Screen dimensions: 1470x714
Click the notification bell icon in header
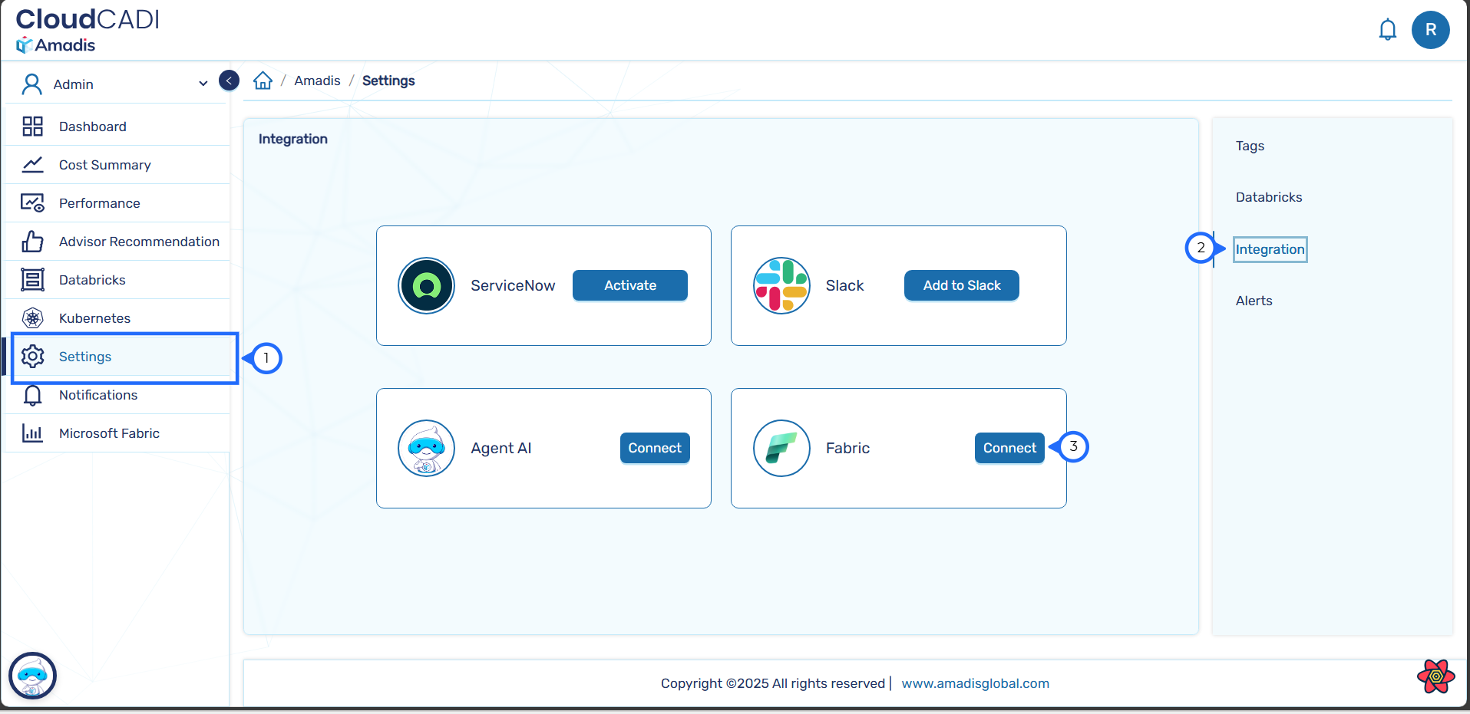[1387, 30]
